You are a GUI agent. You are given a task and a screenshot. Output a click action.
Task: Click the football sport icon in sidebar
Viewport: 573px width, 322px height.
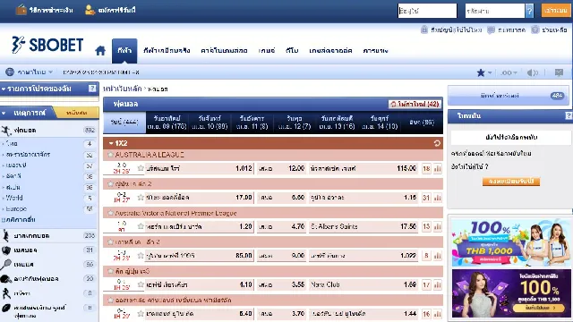click(x=6, y=131)
